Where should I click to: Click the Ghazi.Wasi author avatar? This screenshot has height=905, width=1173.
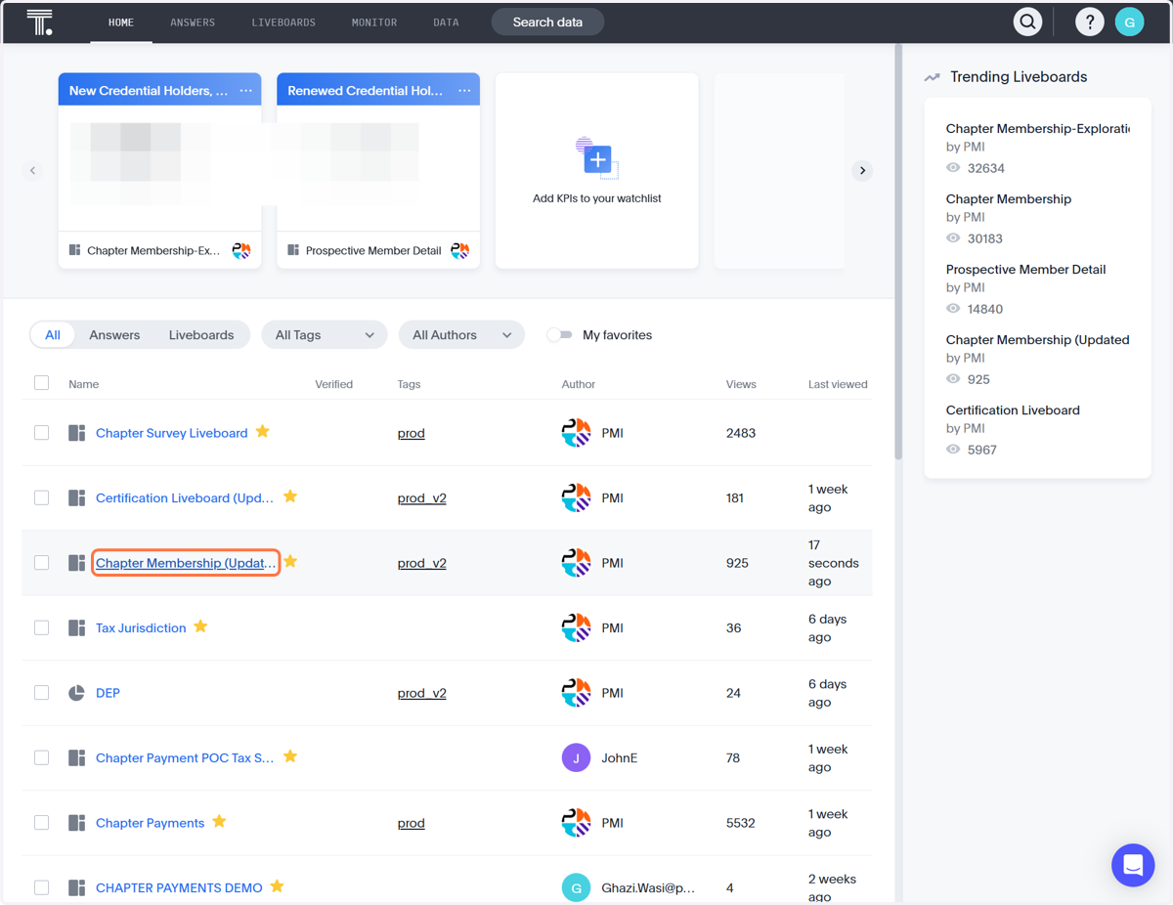(576, 887)
